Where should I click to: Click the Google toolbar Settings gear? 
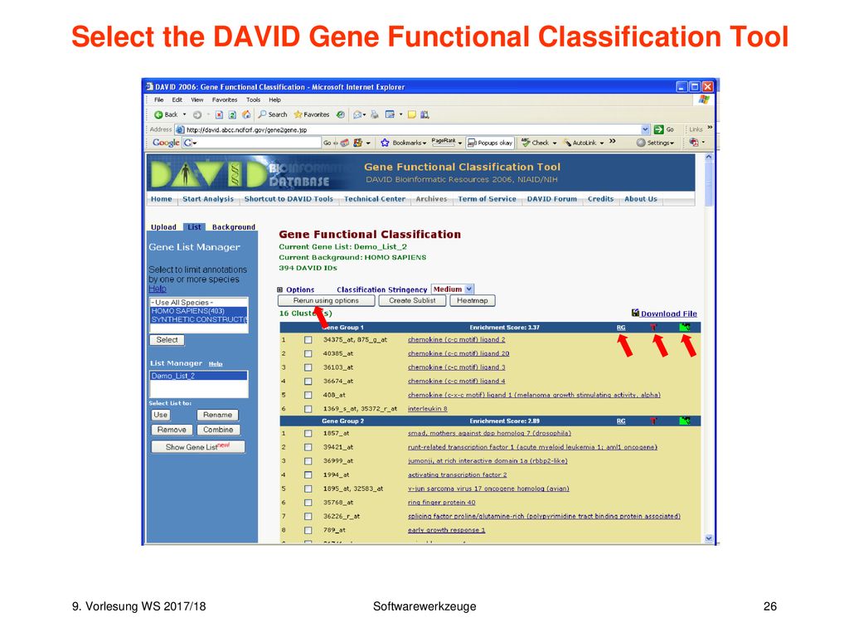(641, 143)
